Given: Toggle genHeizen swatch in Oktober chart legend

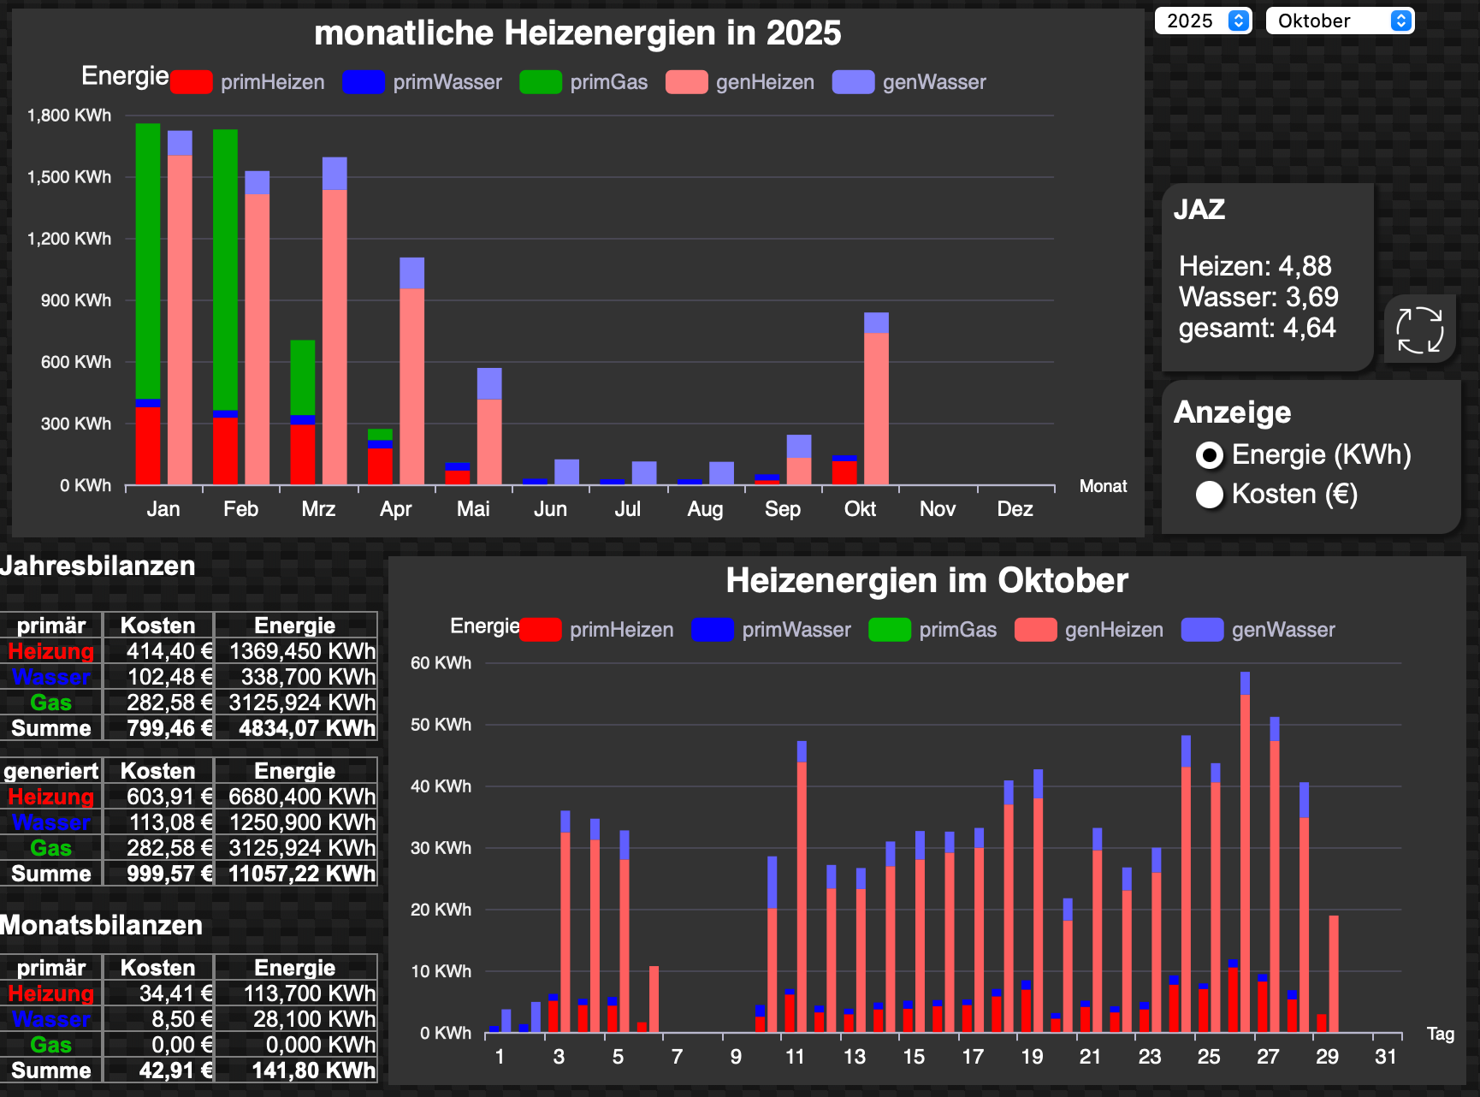Looking at the screenshot, I should pos(1035,630).
